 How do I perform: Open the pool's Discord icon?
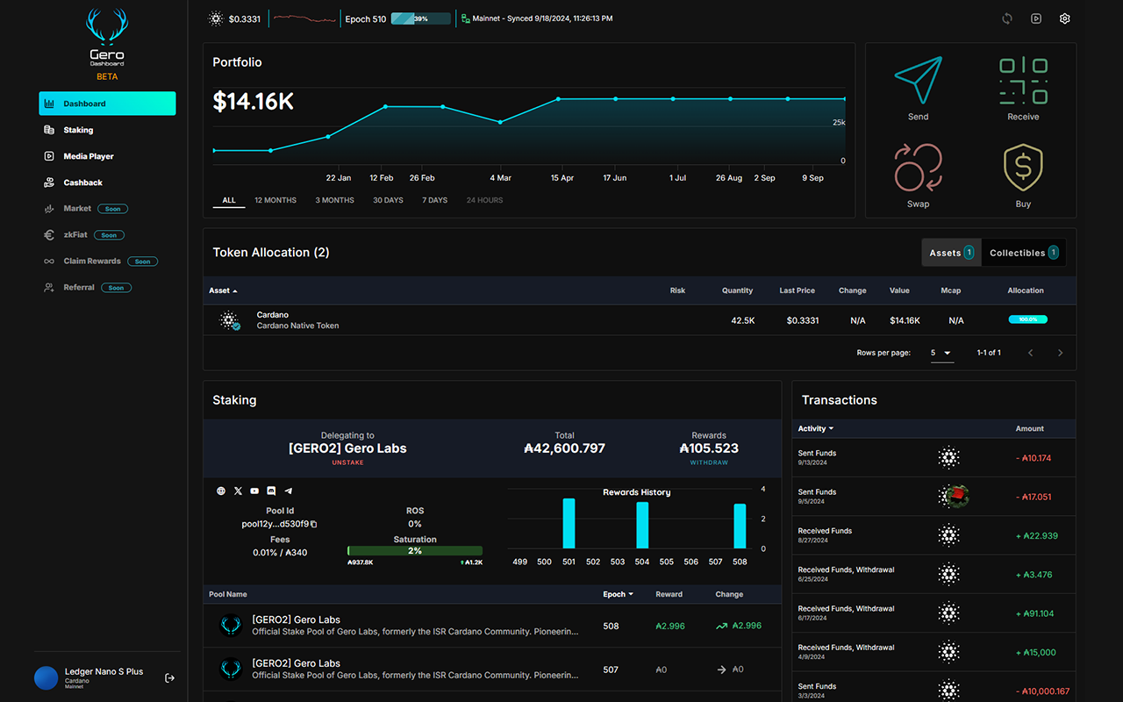271,491
